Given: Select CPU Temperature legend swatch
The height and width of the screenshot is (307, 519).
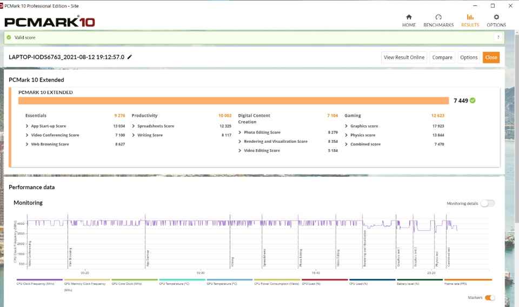Looking at the screenshot, I should [x=182, y=279].
